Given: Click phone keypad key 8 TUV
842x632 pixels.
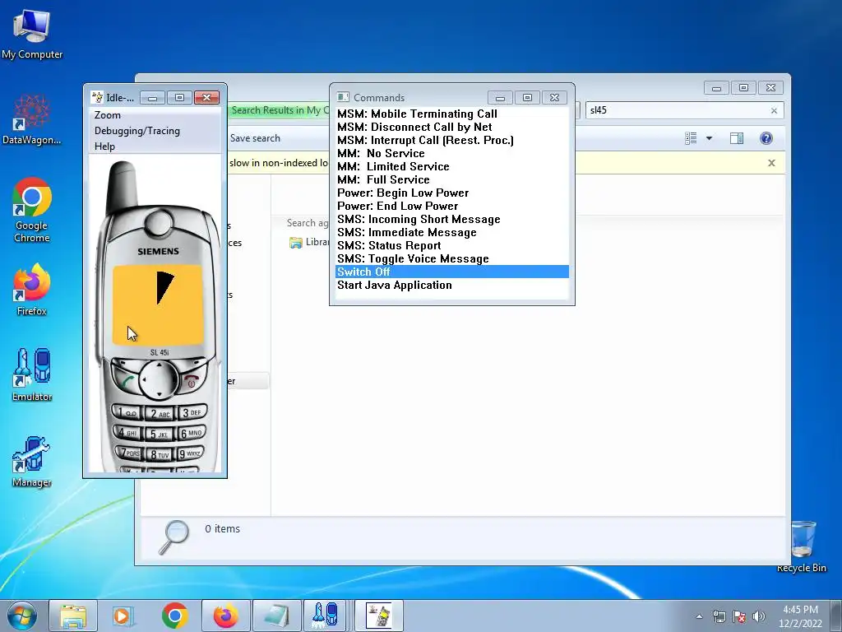Looking at the screenshot, I should pyautogui.click(x=160, y=454).
